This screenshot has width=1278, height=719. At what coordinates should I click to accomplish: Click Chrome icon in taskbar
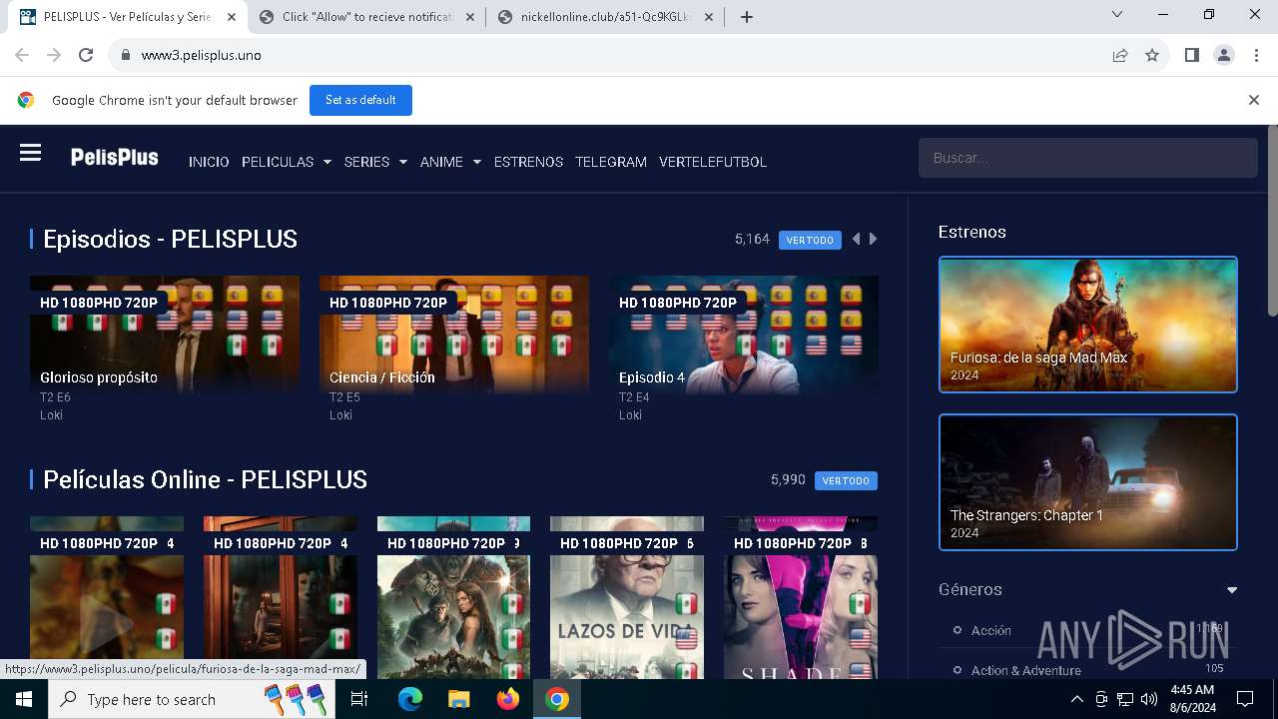[x=557, y=699]
